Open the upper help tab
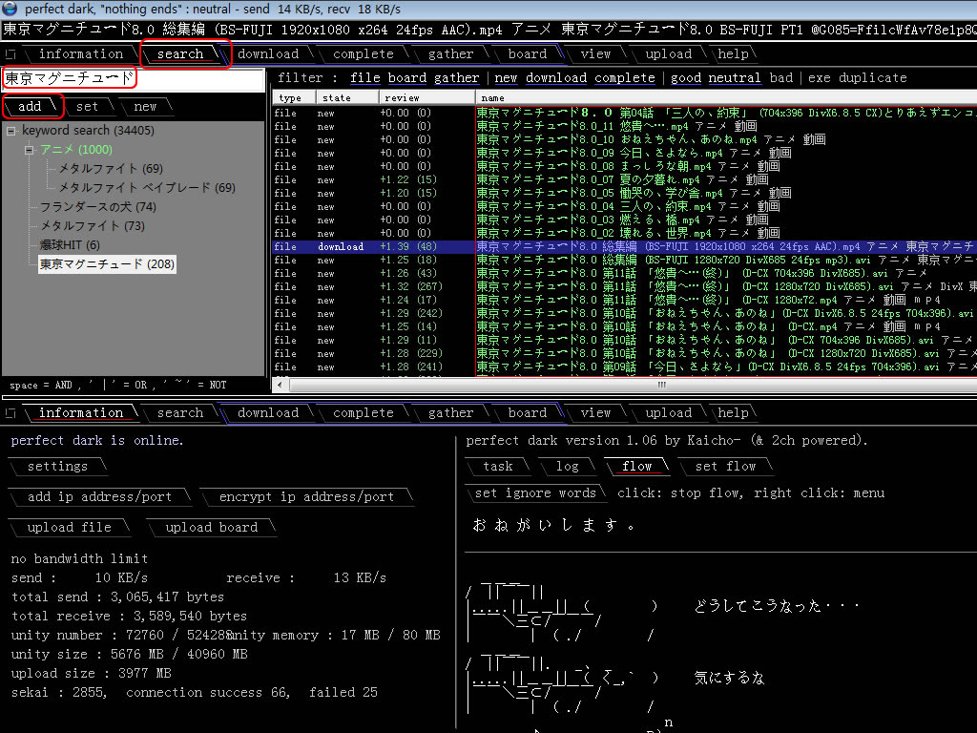 pos(733,54)
